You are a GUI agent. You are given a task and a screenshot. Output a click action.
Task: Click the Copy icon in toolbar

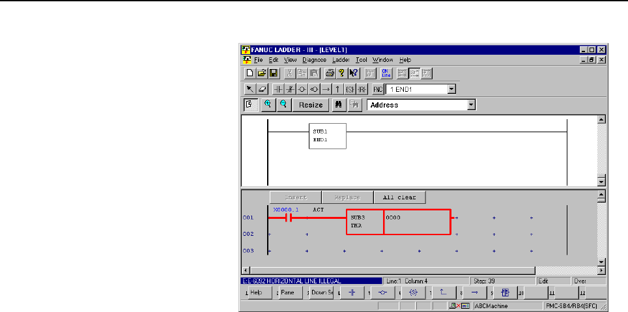click(x=302, y=73)
